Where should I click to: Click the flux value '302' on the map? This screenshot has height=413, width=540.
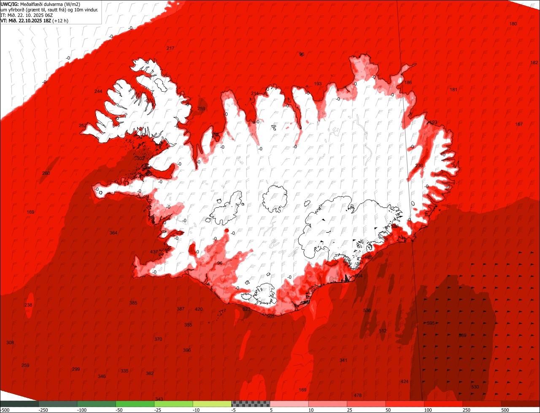(140, 158)
